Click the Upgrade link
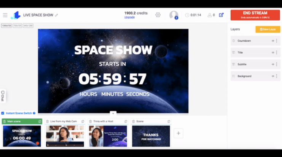The width and height of the screenshot is (282, 157). (129, 17)
